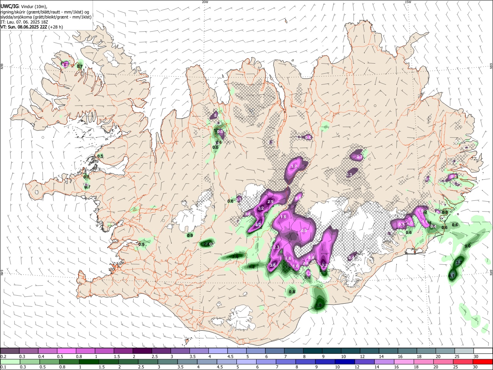The height and width of the screenshot is (370, 493).
Task: Click the '15W' longitude label
Action: [408, 2]
